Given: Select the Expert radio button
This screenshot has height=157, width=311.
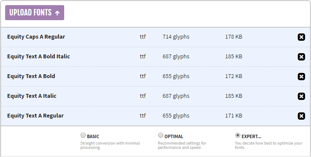Looking at the screenshot, I should (238, 135).
